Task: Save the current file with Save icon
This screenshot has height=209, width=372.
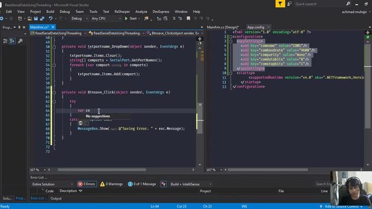Action: tap(36, 19)
